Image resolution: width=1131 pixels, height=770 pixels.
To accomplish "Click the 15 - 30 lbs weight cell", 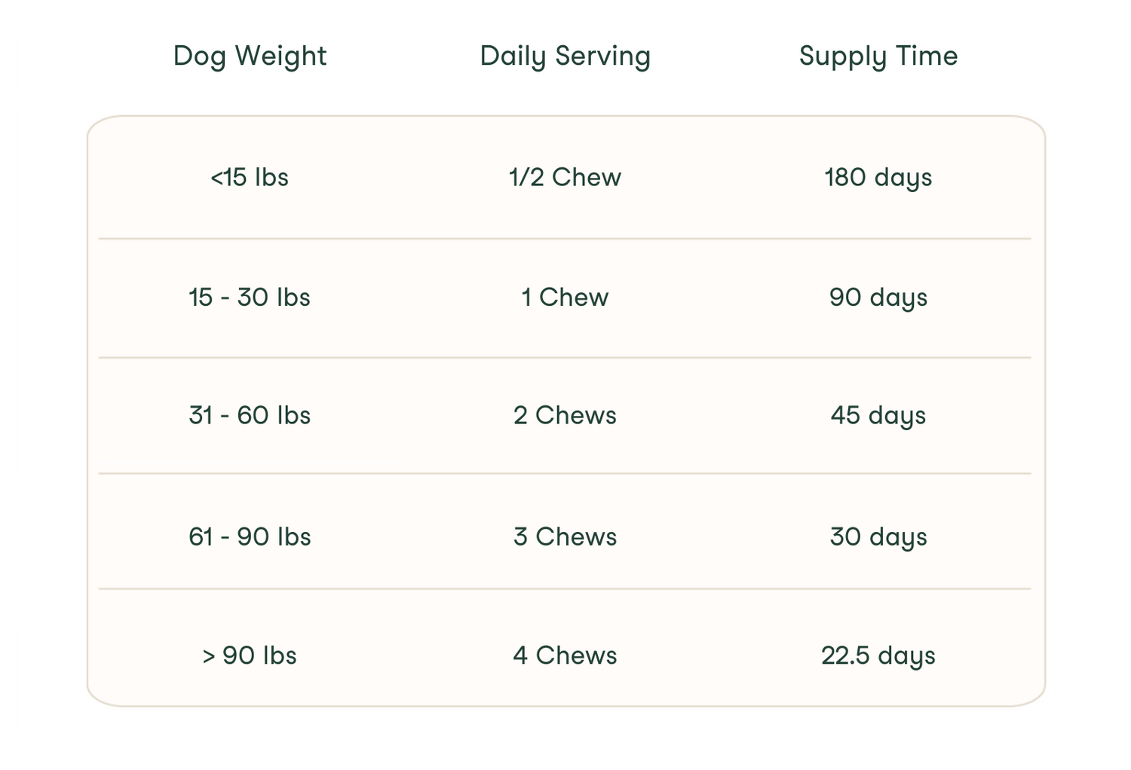I will point(250,298).
